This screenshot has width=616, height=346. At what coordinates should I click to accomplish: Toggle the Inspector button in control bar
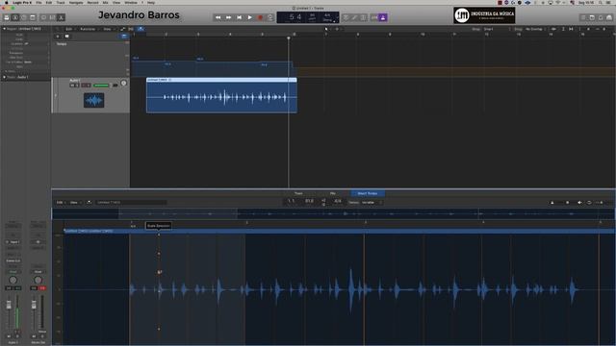[x=15, y=17]
